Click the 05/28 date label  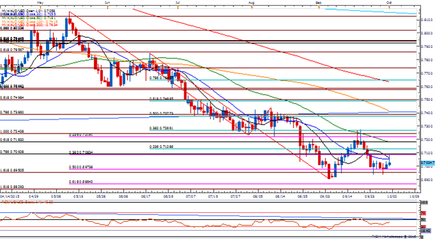[101, 196]
